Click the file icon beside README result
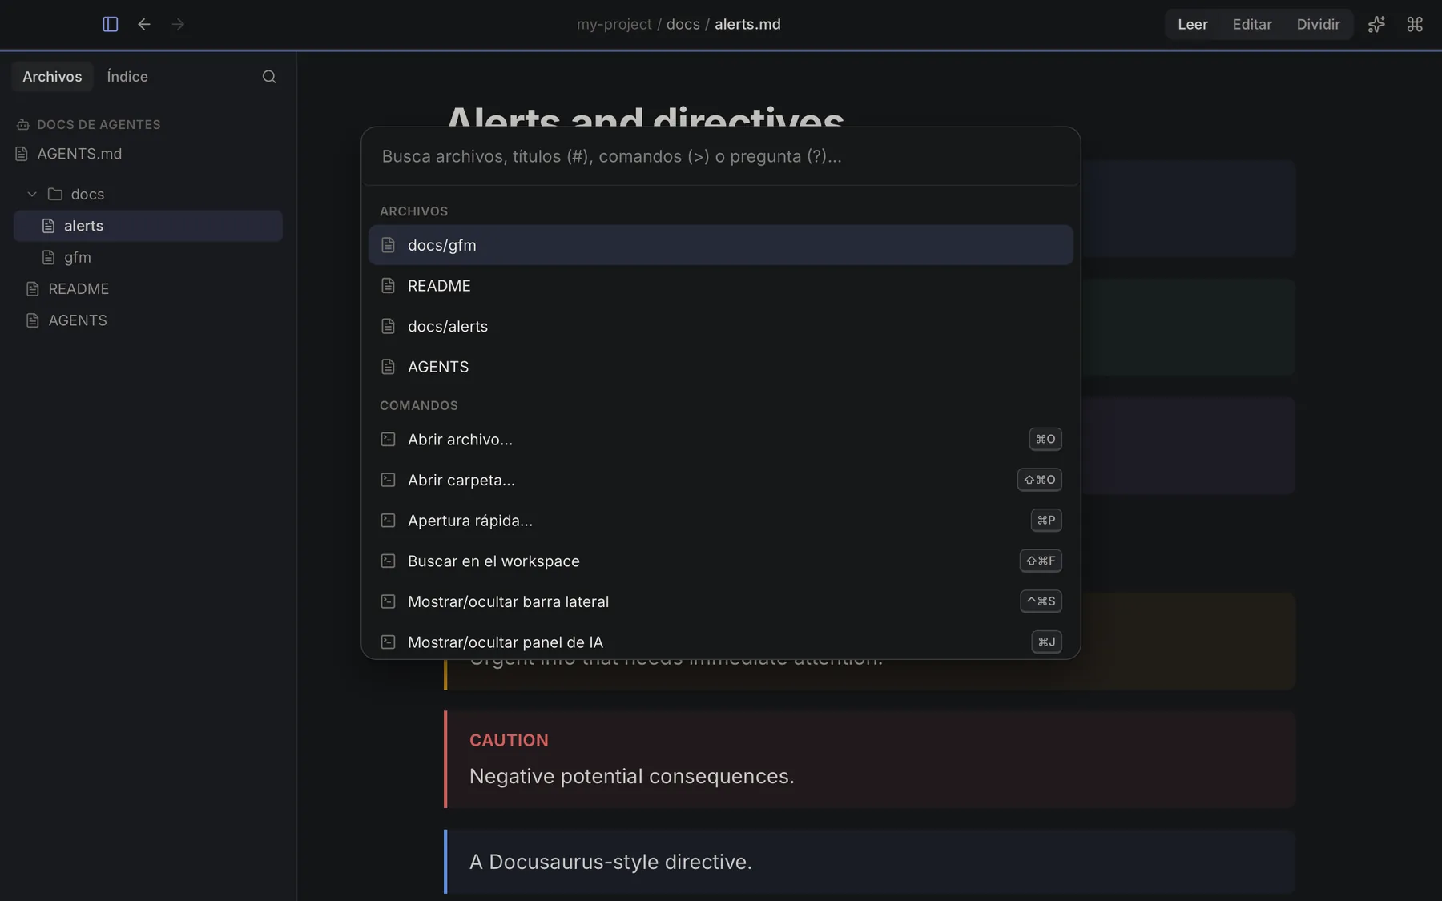1442x901 pixels. 388,286
